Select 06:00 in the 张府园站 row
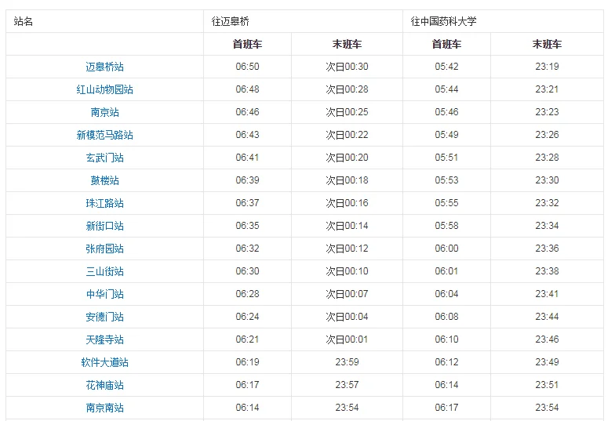615x421 pixels. coord(447,249)
